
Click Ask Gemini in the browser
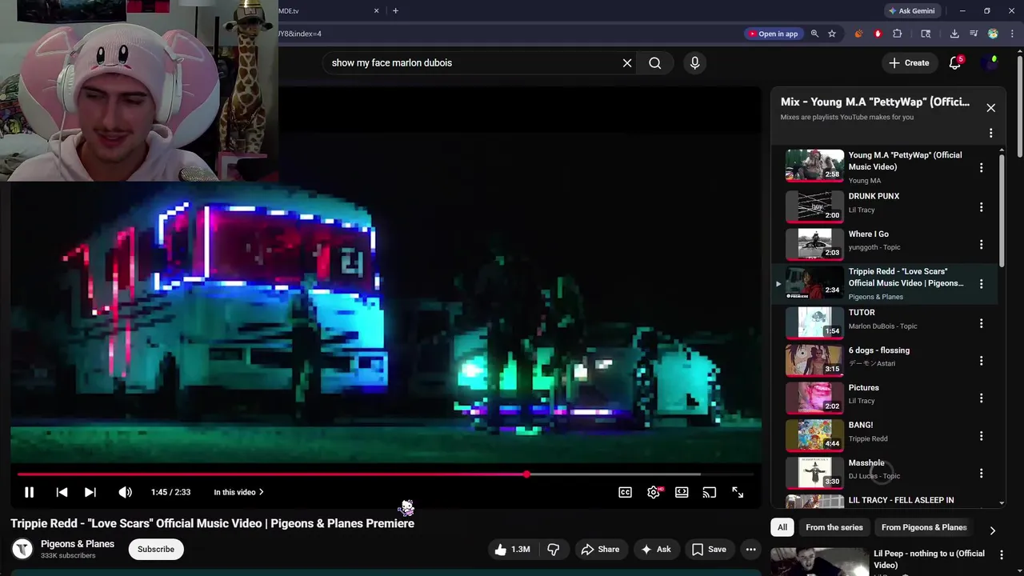point(911,11)
